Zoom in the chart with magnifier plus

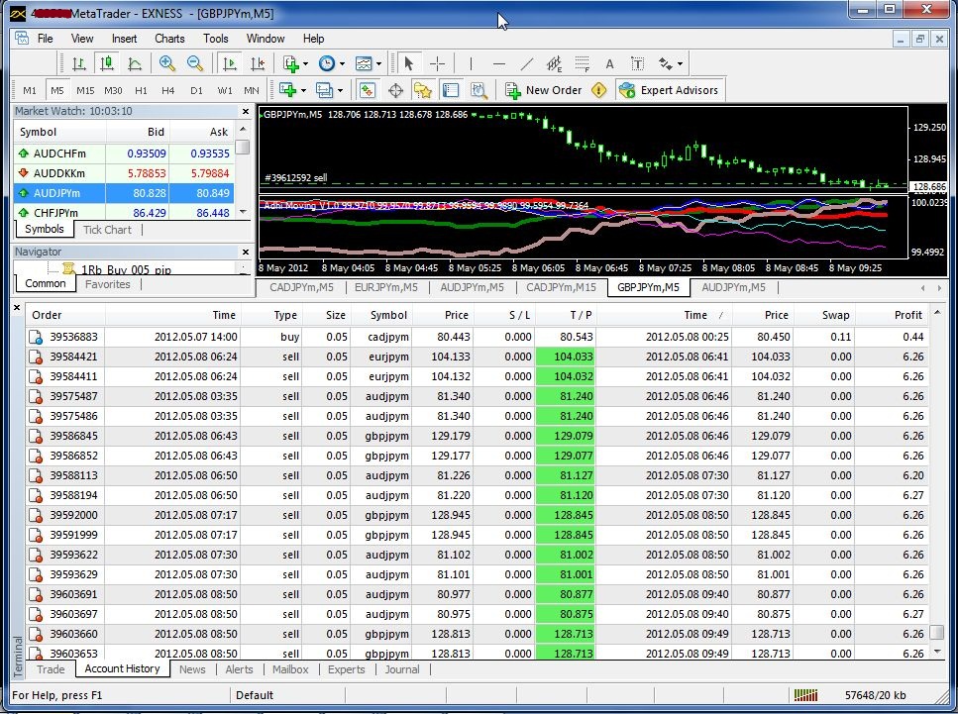[x=166, y=63]
